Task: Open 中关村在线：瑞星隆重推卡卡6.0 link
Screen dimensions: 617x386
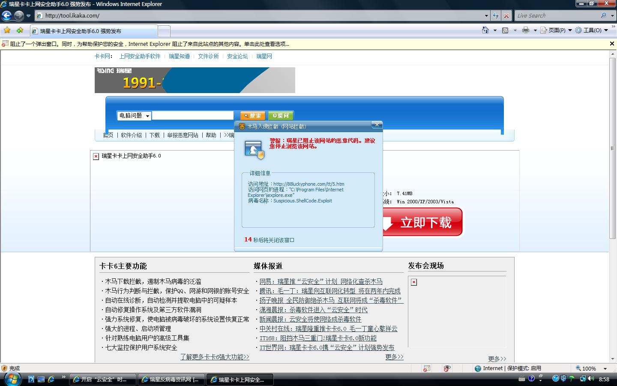Action: tap(328, 329)
